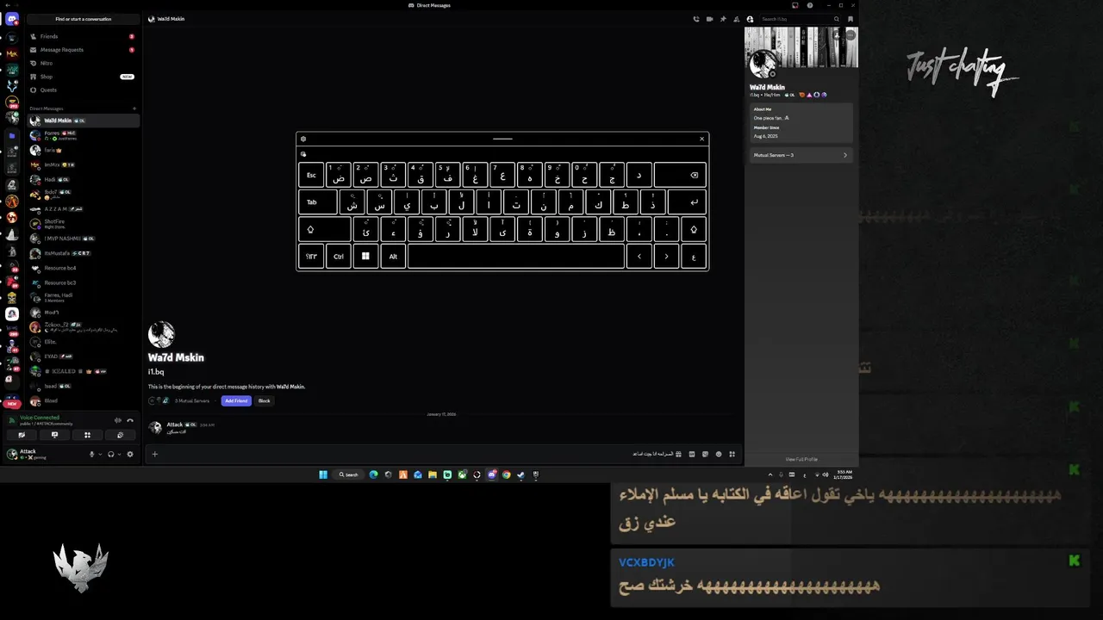Turn on camera in voice panel
Image resolution: width=1103 pixels, height=620 pixels.
tap(22, 435)
